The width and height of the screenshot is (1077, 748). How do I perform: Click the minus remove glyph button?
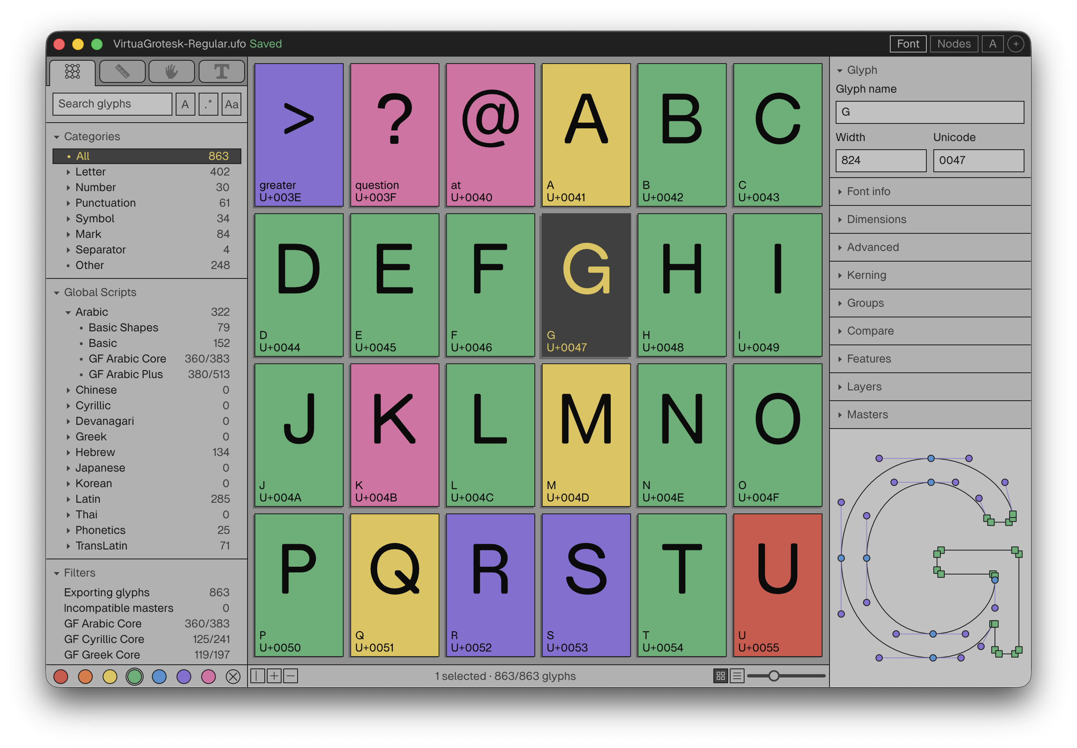coord(290,676)
